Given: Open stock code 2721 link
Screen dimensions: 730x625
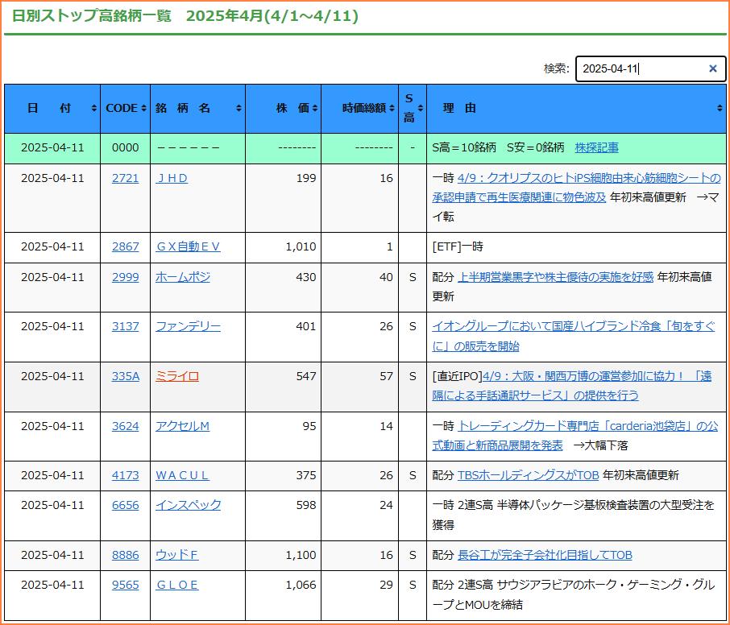Looking at the screenshot, I should click(125, 178).
